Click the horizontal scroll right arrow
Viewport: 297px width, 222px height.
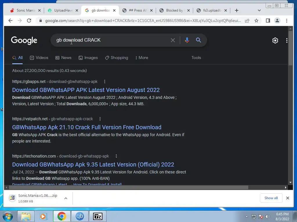tap(286, 187)
